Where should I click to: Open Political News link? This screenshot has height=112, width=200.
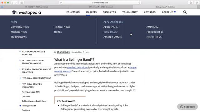click(x=62, y=27)
